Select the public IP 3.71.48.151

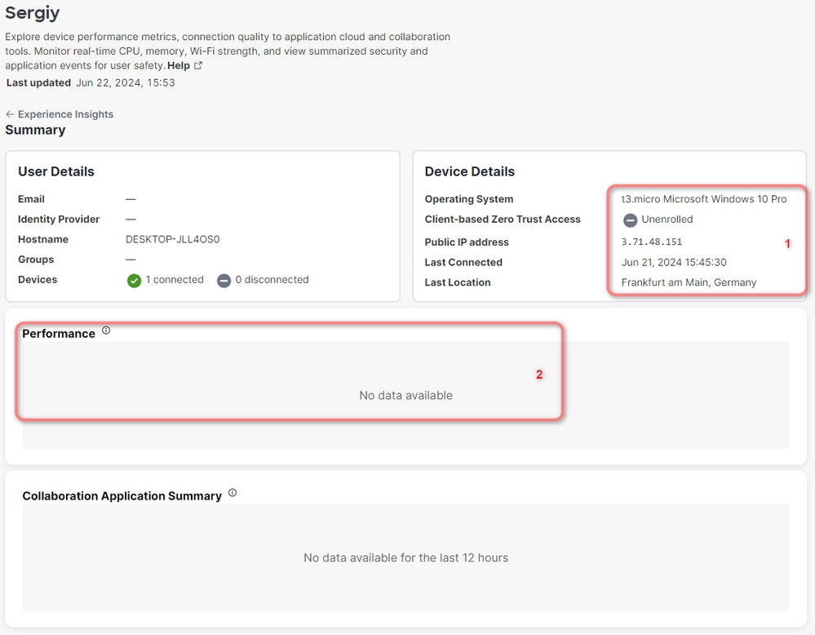(652, 242)
